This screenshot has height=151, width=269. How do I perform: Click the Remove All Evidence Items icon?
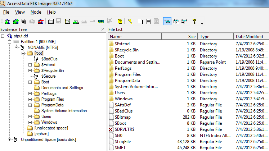pyautogui.click(x=41, y=22)
